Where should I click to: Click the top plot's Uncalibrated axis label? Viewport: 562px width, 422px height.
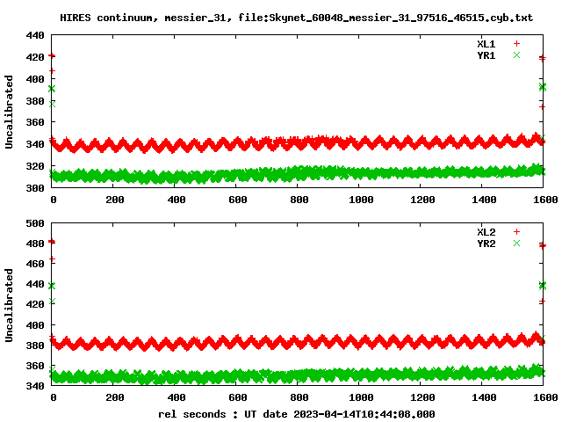click(9, 112)
